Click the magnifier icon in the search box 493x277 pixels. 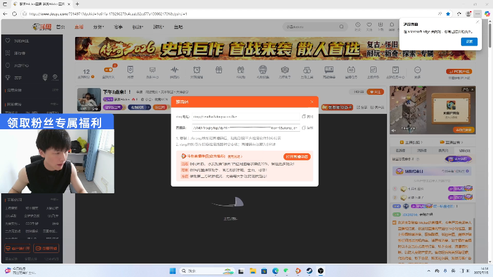pyautogui.click(x=341, y=26)
